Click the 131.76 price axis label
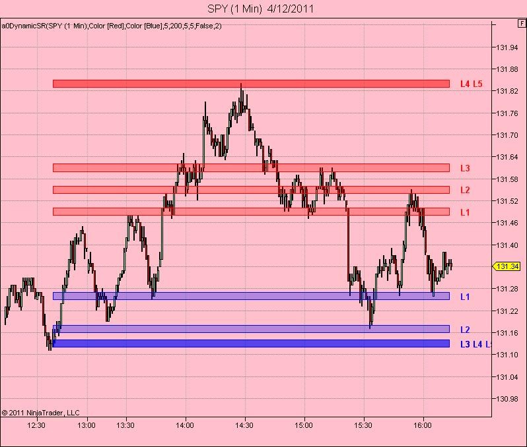 507,113
